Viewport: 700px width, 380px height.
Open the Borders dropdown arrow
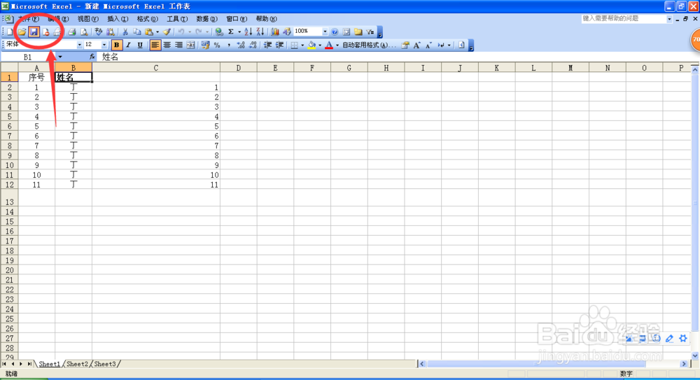click(302, 45)
